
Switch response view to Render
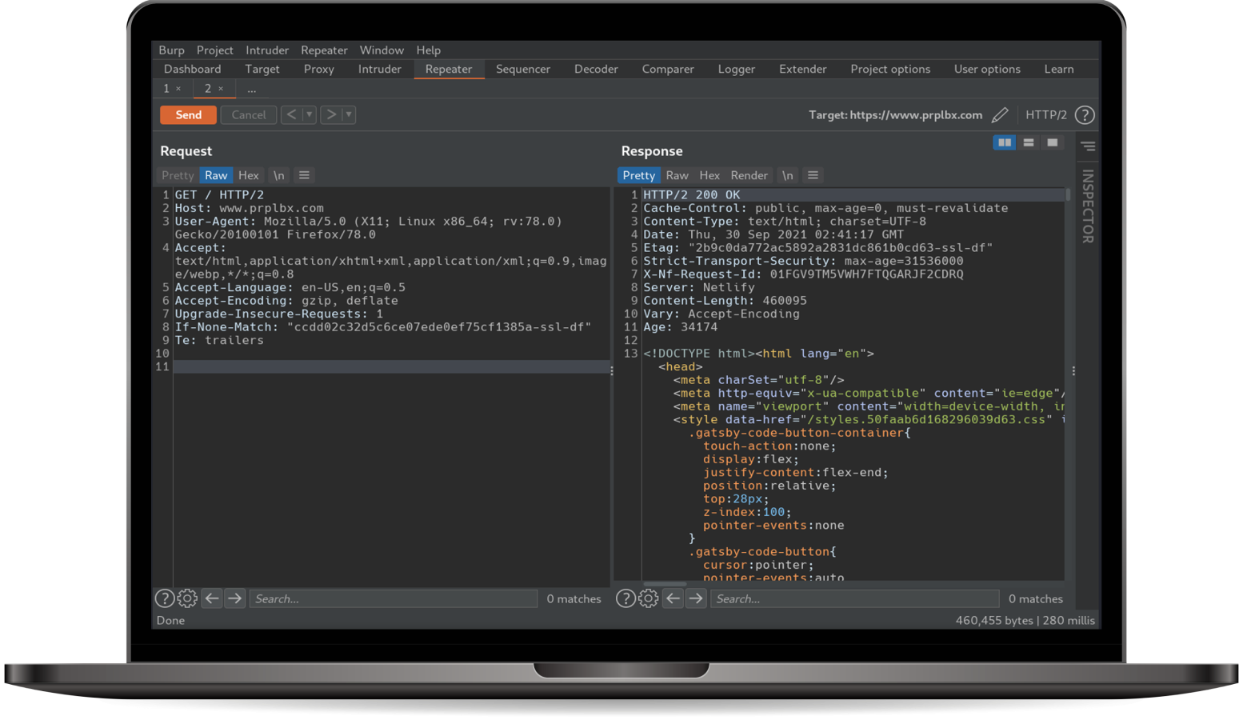(x=749, y=175)
